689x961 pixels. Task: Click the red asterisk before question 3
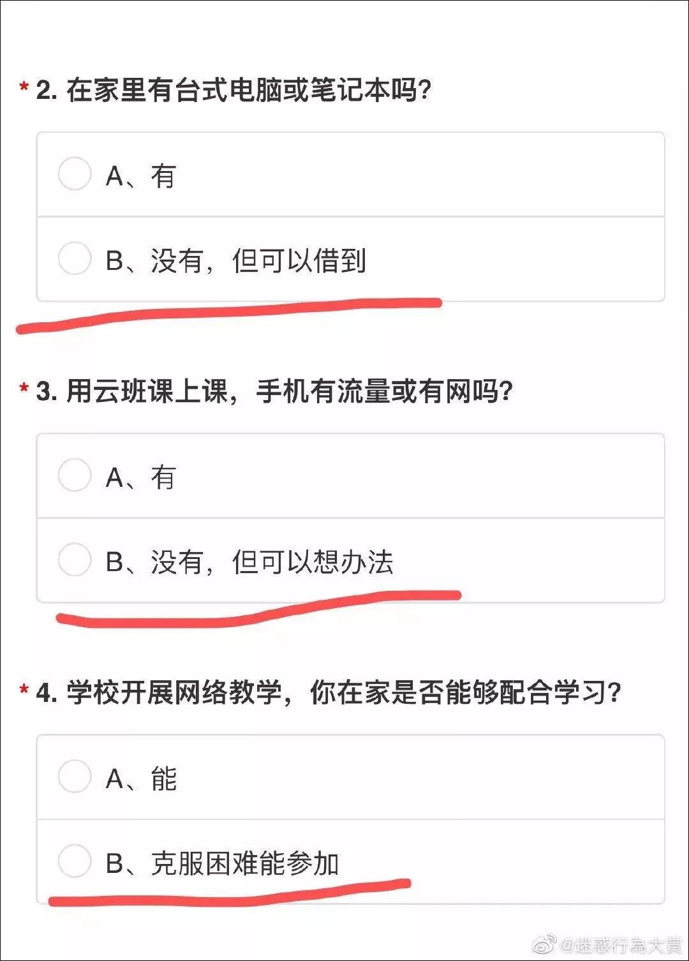pos(24,387)
